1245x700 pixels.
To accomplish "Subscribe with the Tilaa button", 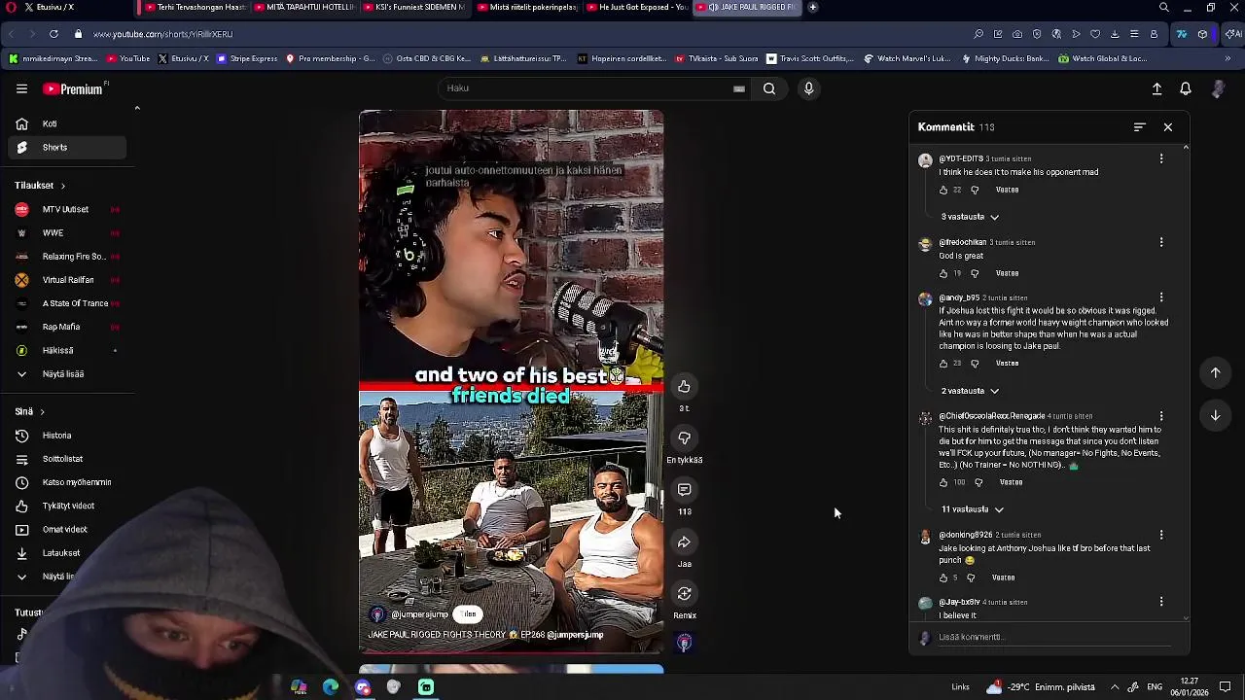I will (470, 614).
